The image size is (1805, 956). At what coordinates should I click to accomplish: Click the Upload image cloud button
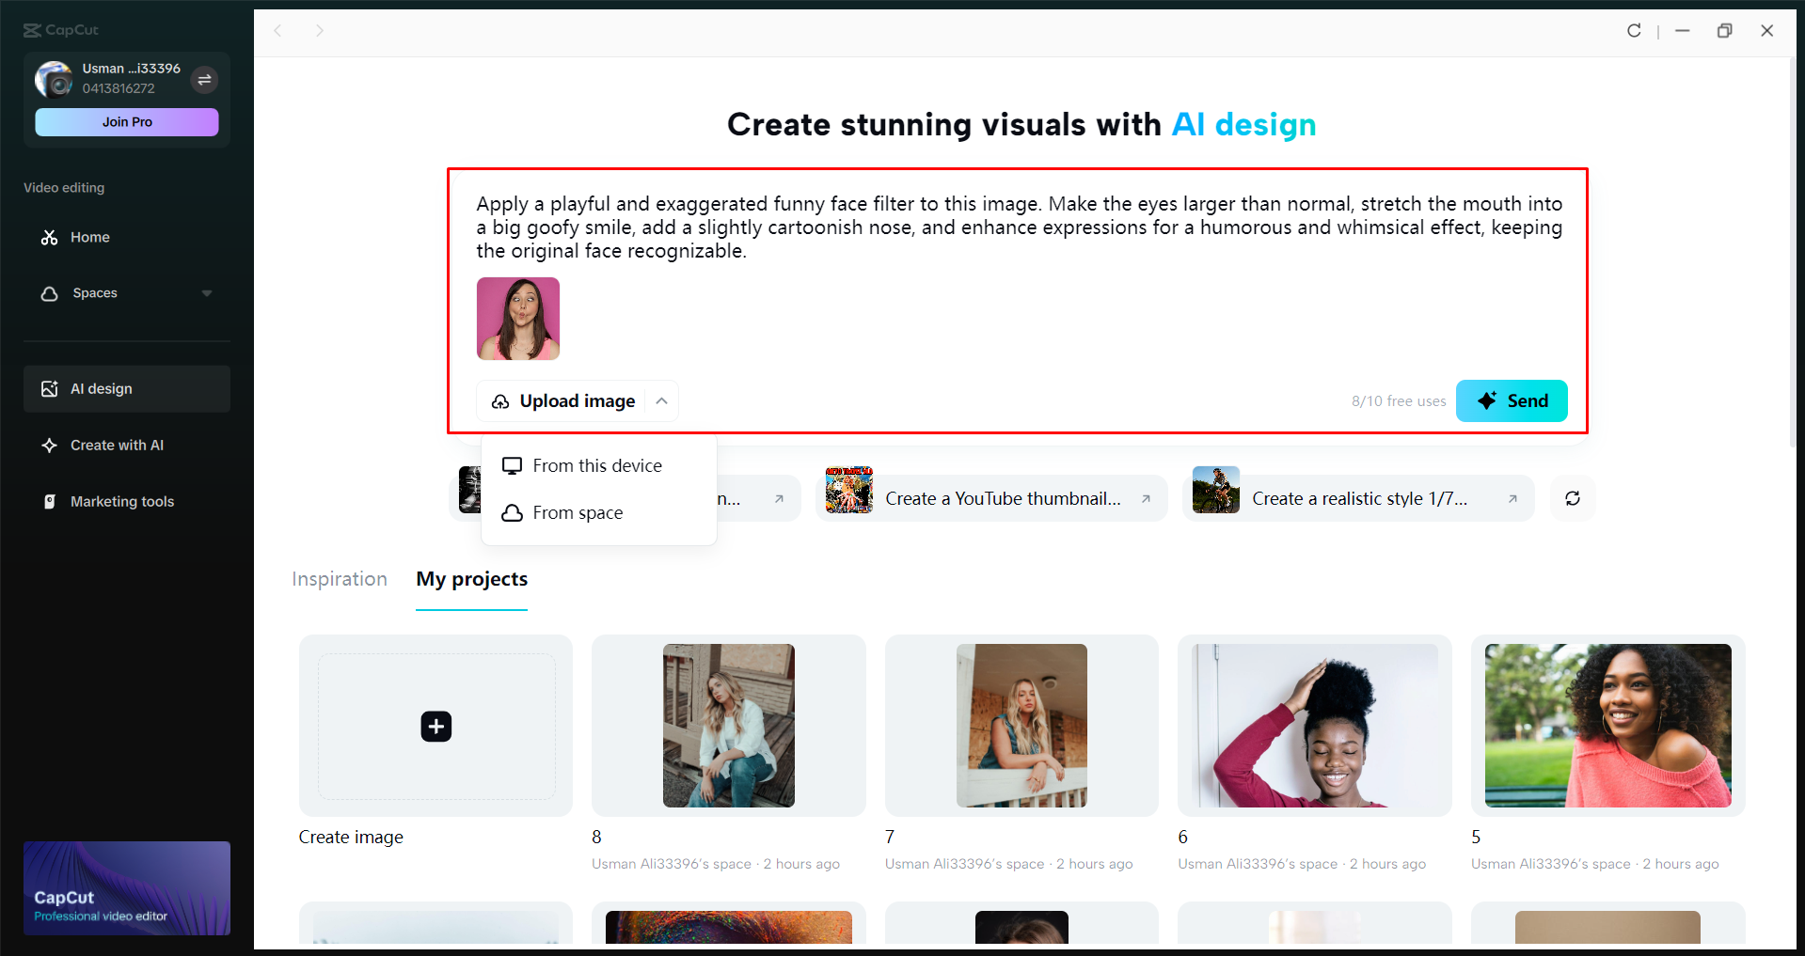(x=562, y=400)
